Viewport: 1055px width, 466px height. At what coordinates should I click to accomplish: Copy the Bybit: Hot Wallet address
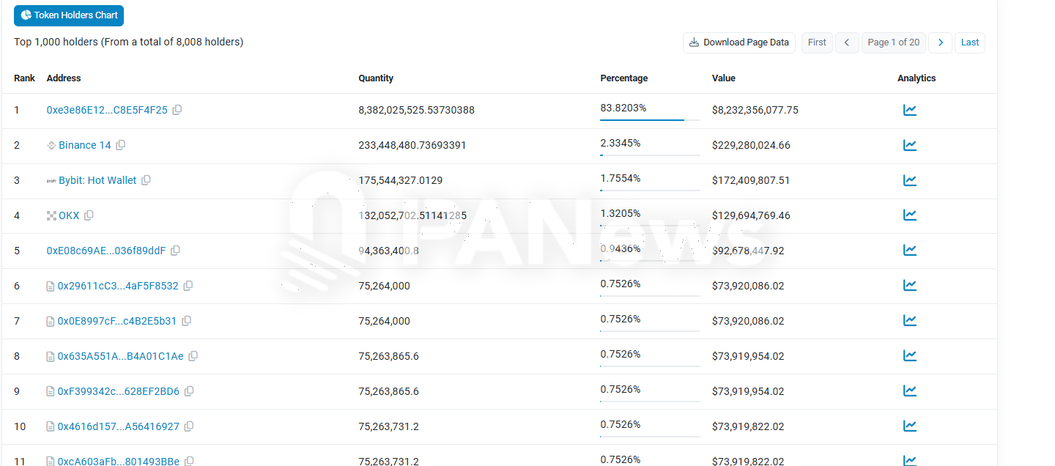coord(146,180)
